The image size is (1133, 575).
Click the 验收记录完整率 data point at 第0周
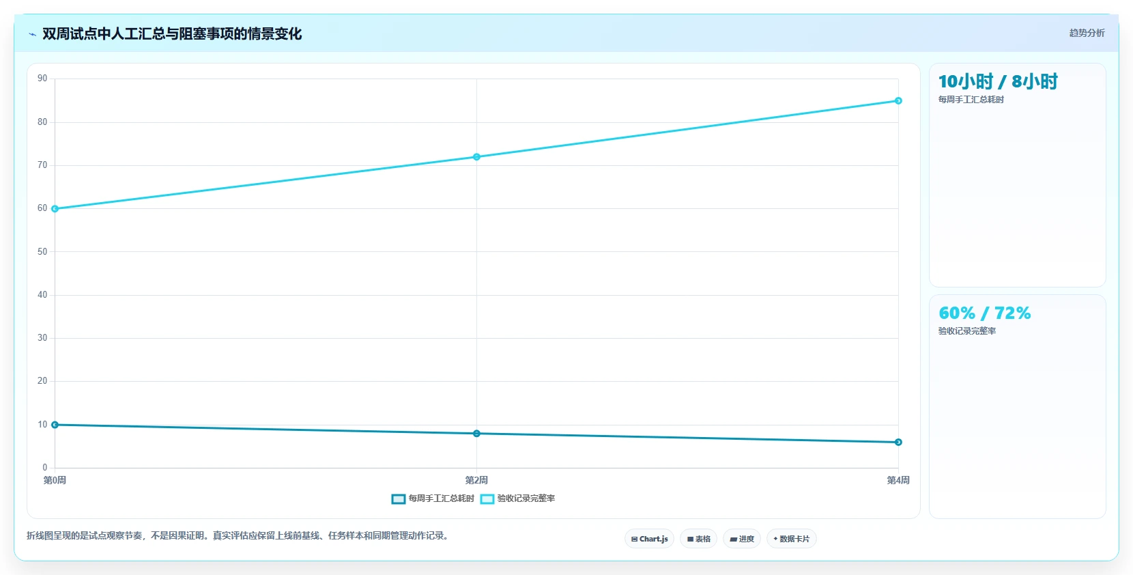(55, 209)
